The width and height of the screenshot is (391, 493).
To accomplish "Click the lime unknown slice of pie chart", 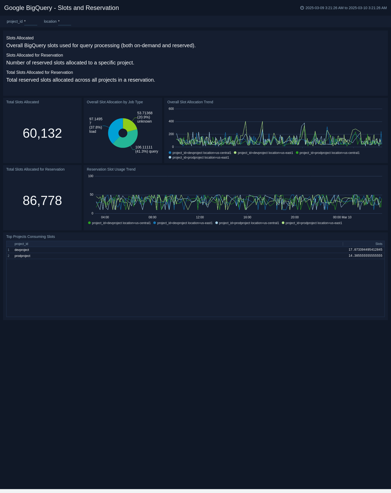I will click(x=129, y=124).
